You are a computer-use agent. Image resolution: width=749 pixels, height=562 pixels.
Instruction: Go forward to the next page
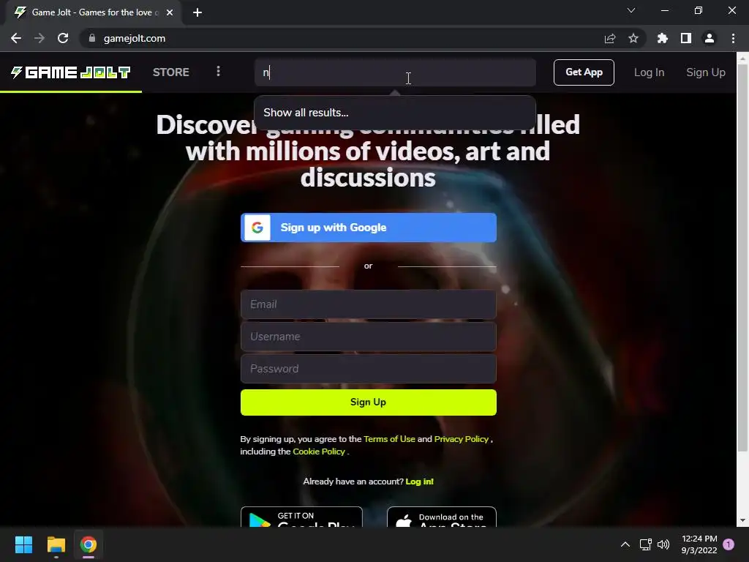(39, 38)
